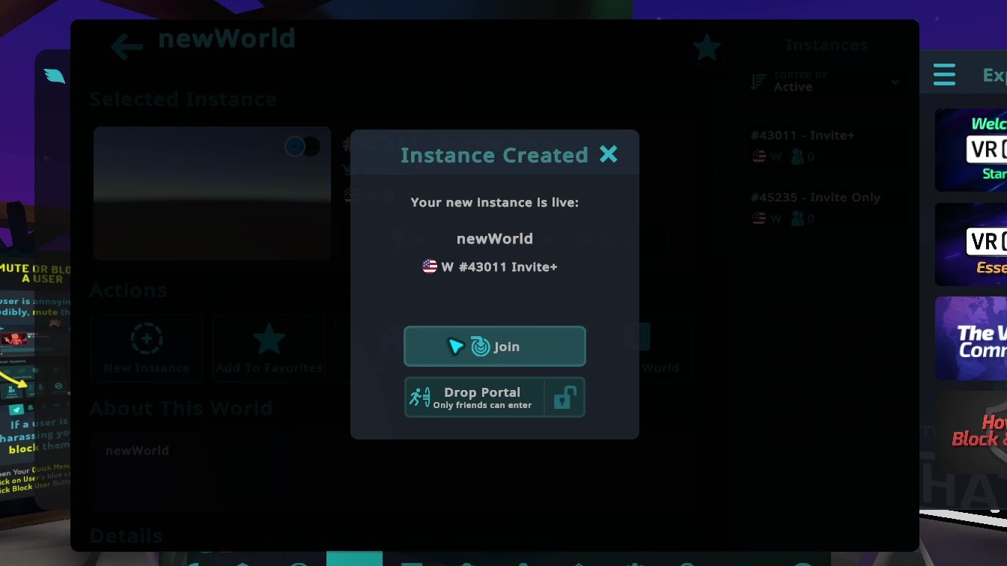
Task: Drop a portal to the instance
Action: tap(474, 397)
